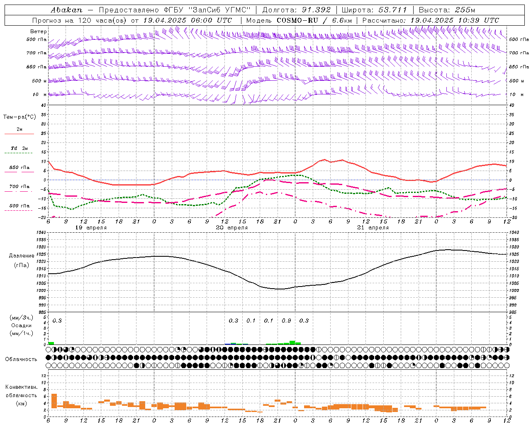The image size is (531, 424).
Task: Click the "0.9" precipitation amount value
Action: 286,320
